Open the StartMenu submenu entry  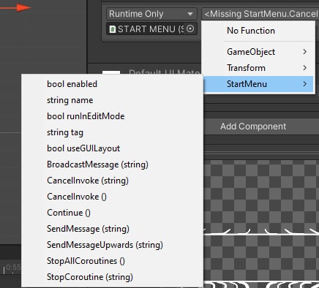tap(258, 84)
